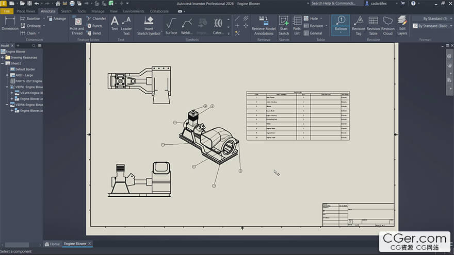
Task: Open the Baseline dimension dropdown
Action: (43, 19)
